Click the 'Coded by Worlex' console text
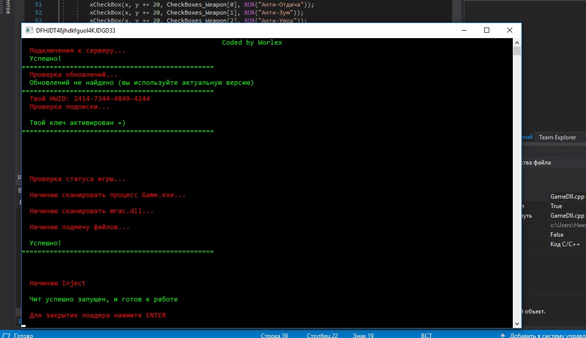This screenshot has width=586, height=338. click(x=252, y=43)
